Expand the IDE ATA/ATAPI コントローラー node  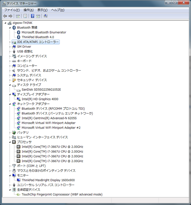(x=10, y=42)
